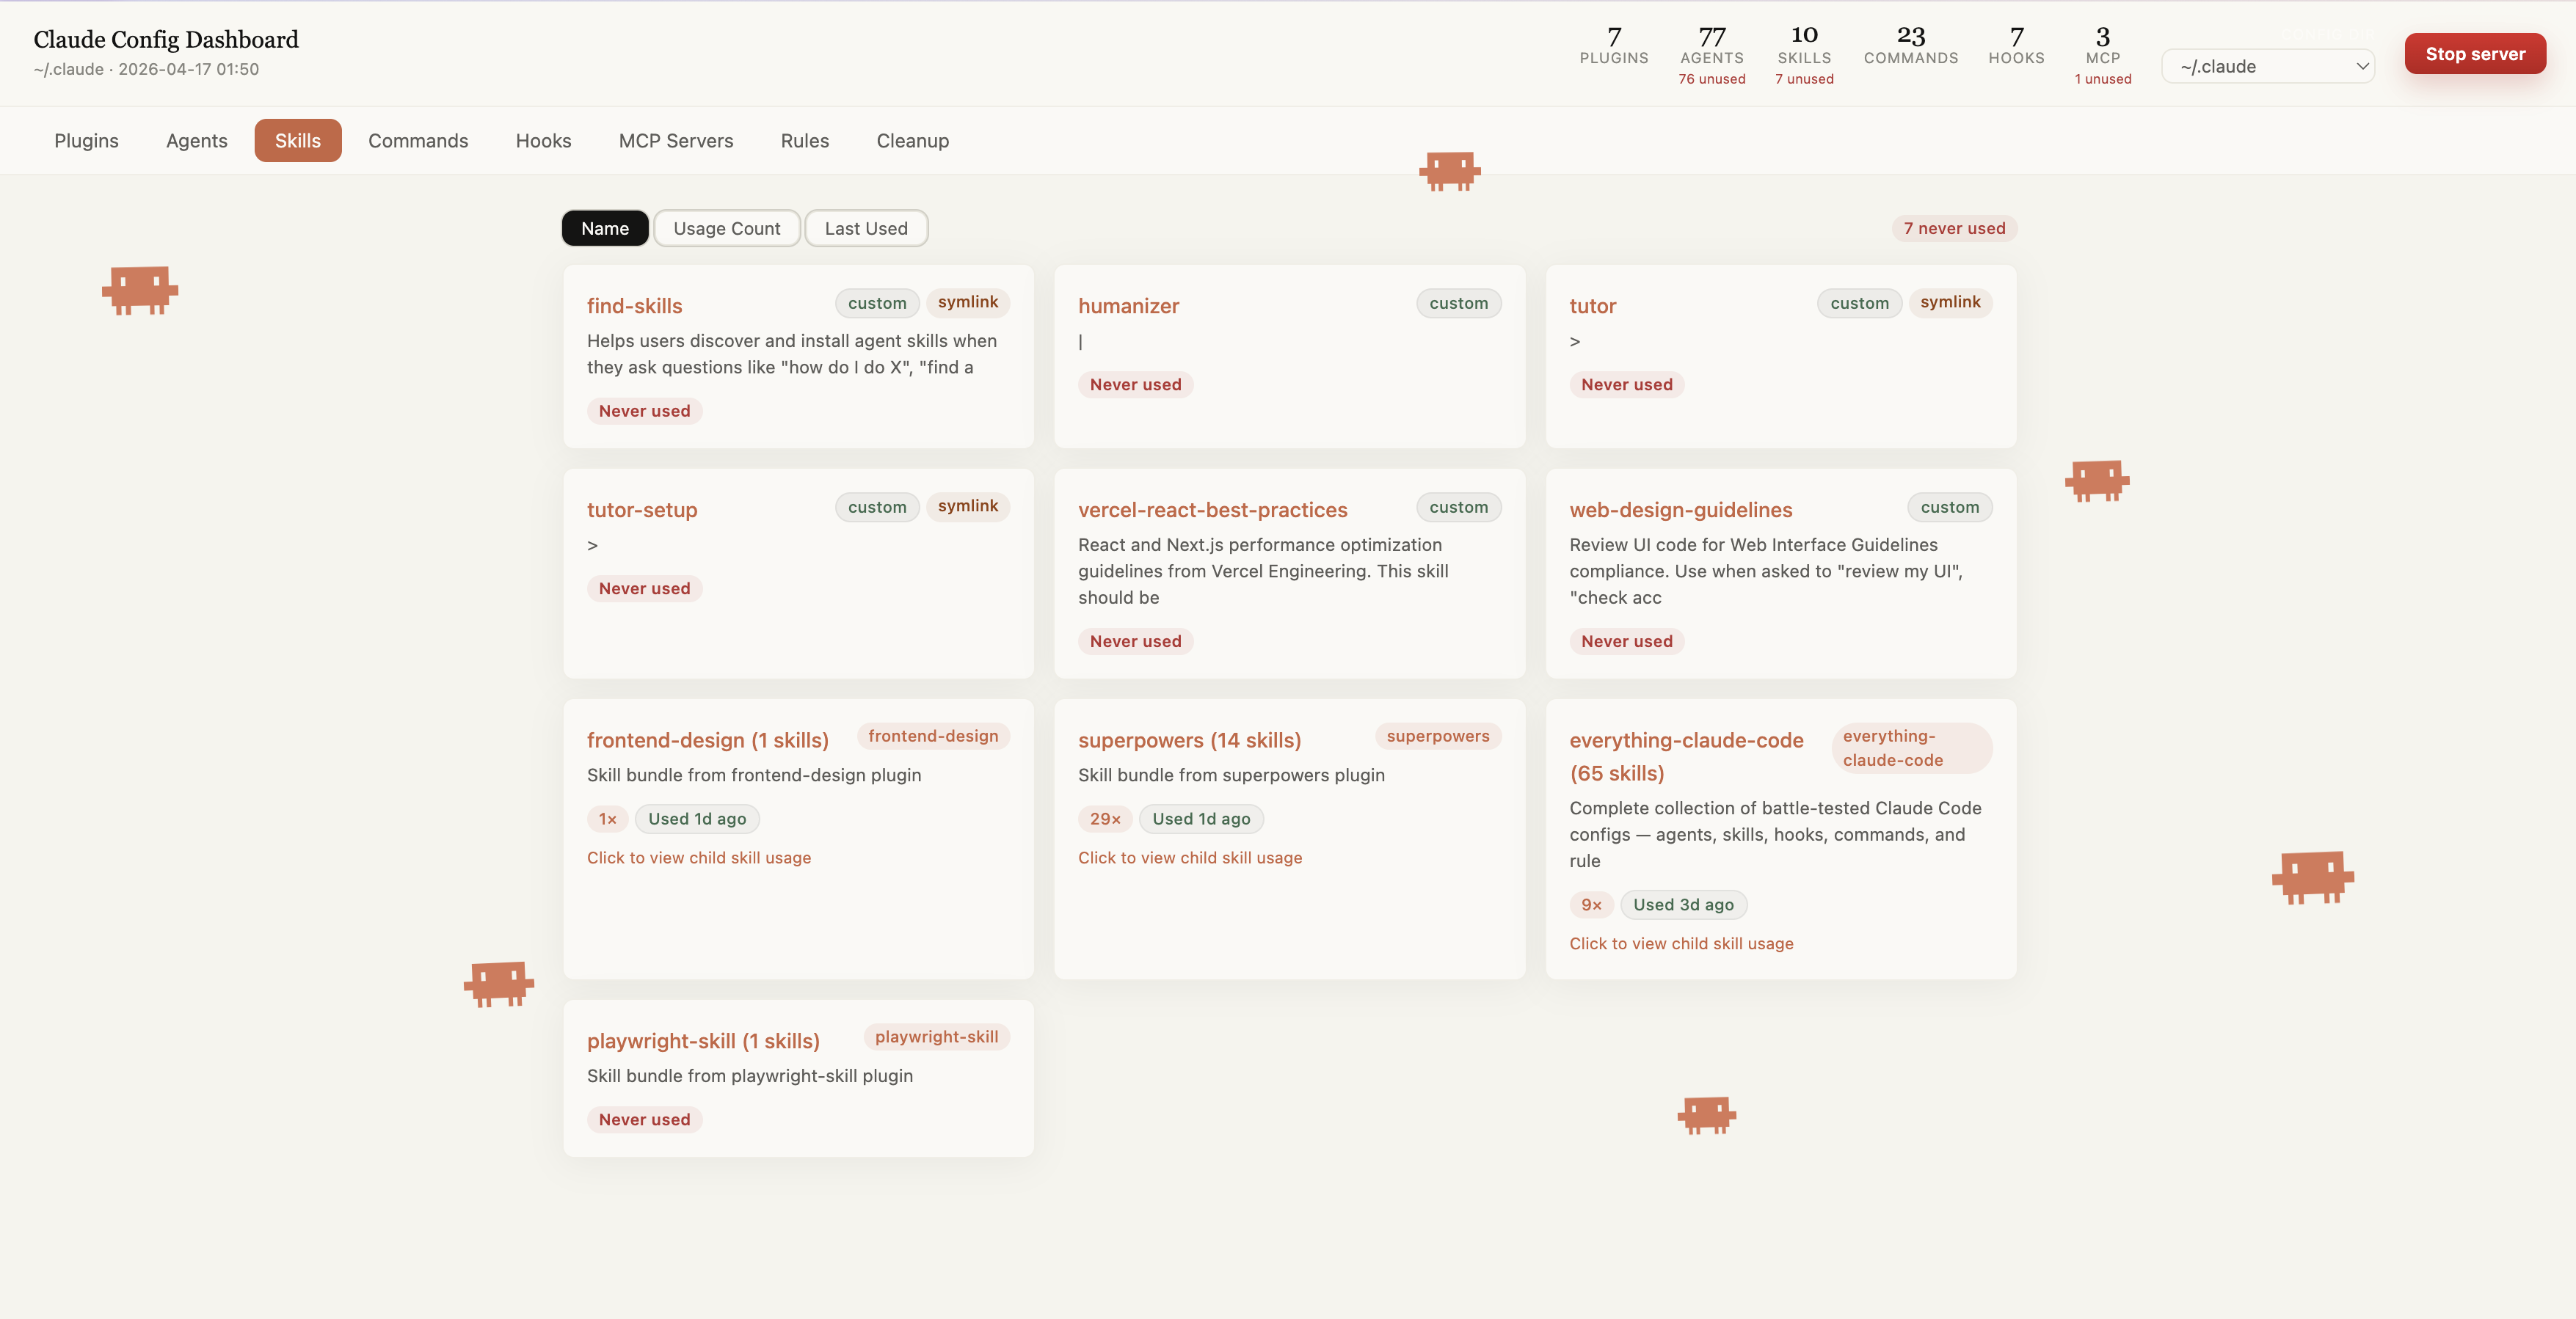
Task: Click the pixel critter left of find-skills card
Action: pyautogui.click(x=140, y=290)
